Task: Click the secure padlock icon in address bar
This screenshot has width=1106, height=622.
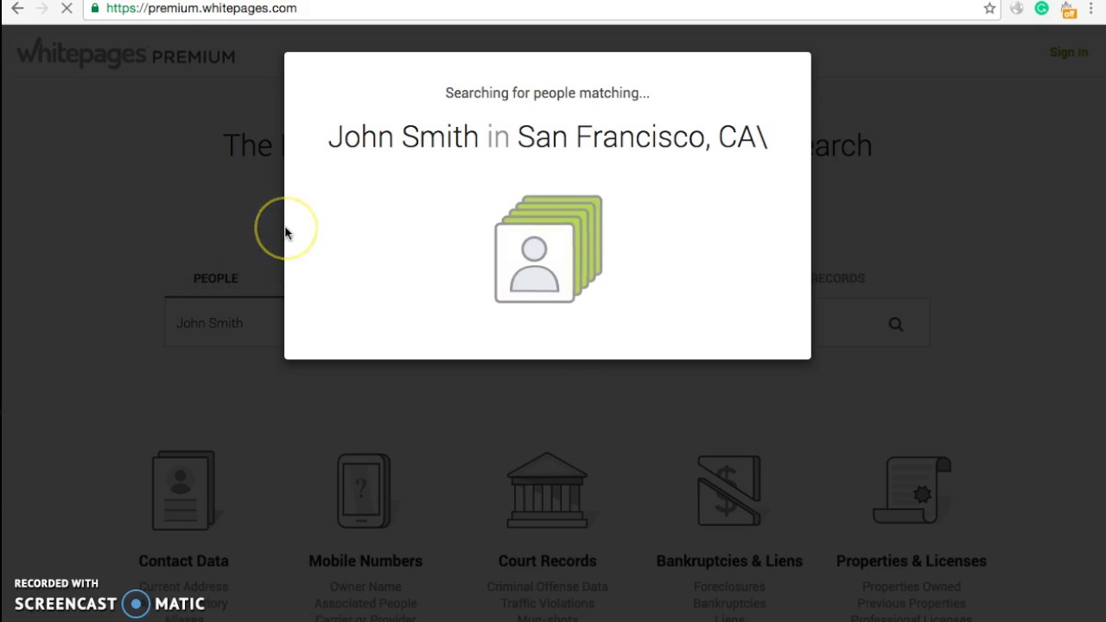Action: (x=95, y=9)
